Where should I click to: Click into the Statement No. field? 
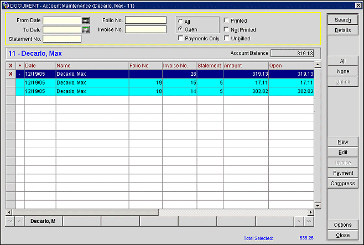pyautogui.click(x=62, y=39)
